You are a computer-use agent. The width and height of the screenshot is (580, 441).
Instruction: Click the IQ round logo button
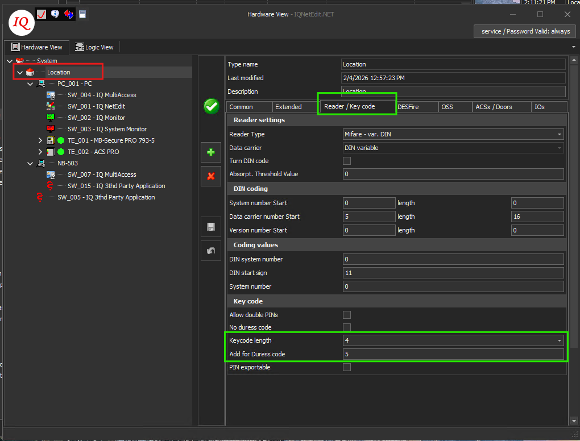point(22,23)
